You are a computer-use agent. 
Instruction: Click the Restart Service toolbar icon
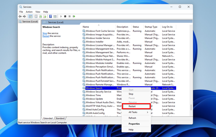point(74,16)
